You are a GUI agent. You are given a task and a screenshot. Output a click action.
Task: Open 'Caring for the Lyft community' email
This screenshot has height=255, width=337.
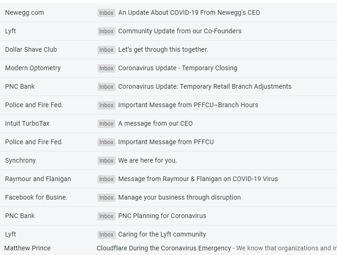pos(162,234)
